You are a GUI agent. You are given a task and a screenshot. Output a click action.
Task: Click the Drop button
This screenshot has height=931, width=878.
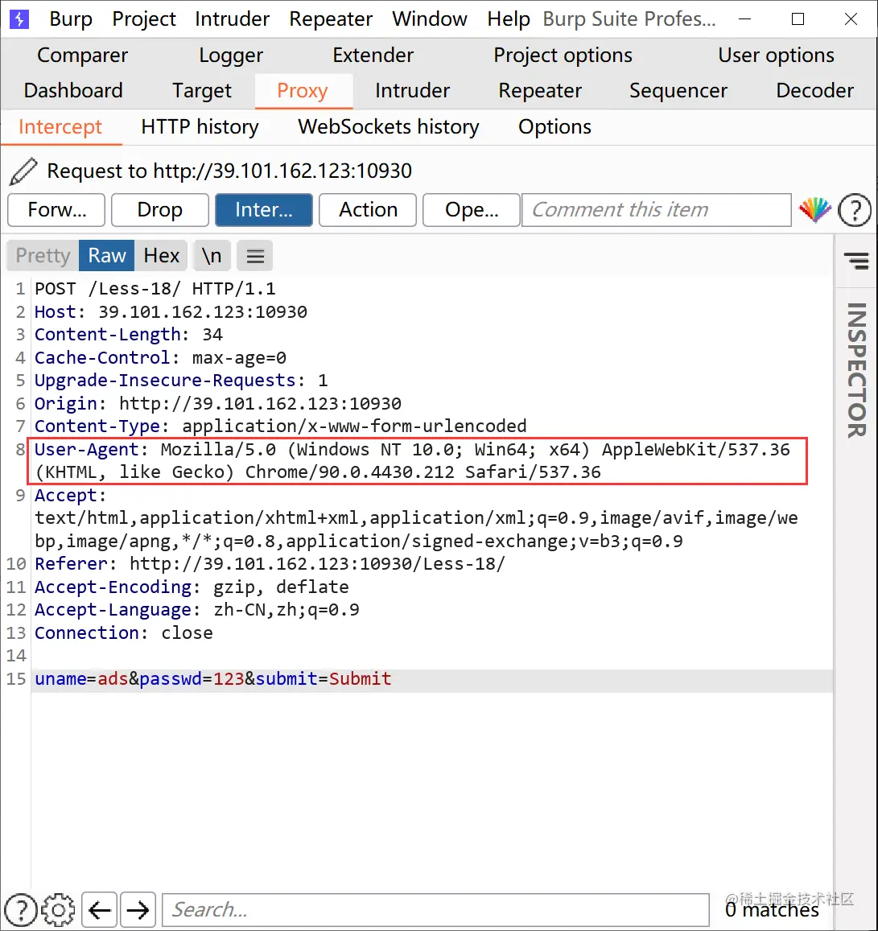coord(159,210)
